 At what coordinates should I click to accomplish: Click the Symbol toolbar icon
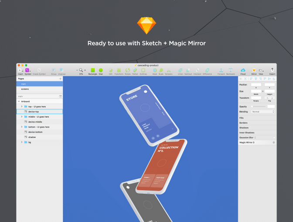(27, 70)
